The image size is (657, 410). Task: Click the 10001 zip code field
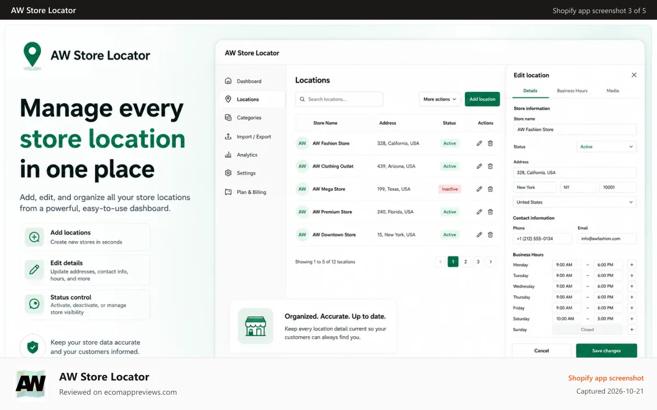click(618, 187)
